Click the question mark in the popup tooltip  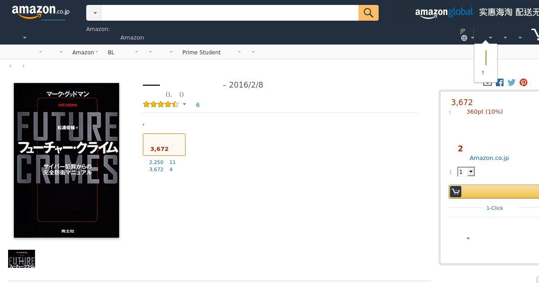pyautogui.click(x=483, y=73)
